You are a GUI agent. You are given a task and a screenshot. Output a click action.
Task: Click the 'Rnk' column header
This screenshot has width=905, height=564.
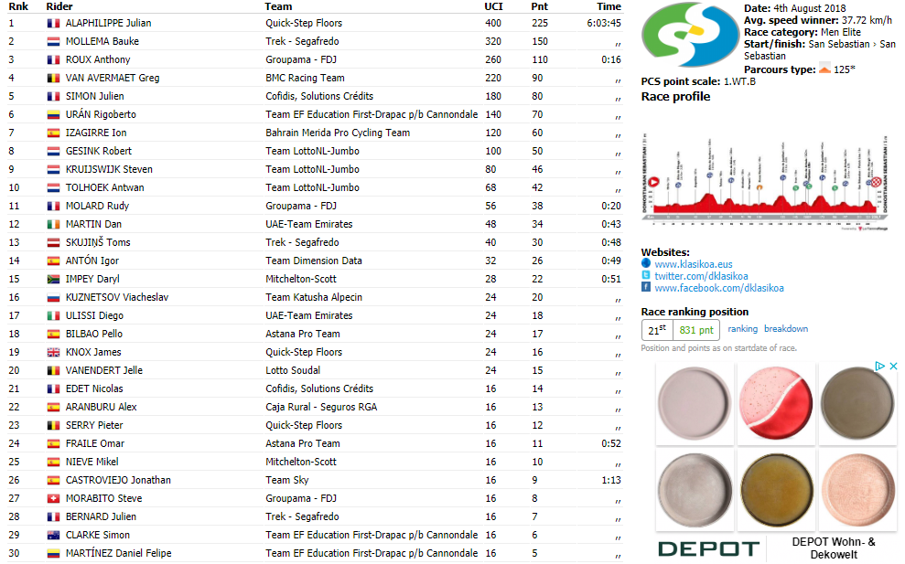click(18, 6)
